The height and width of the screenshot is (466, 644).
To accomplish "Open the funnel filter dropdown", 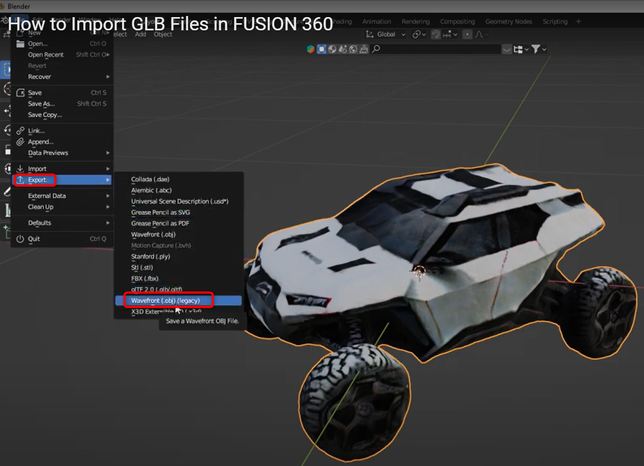I will pyautogui.click(x=539, y=49).
